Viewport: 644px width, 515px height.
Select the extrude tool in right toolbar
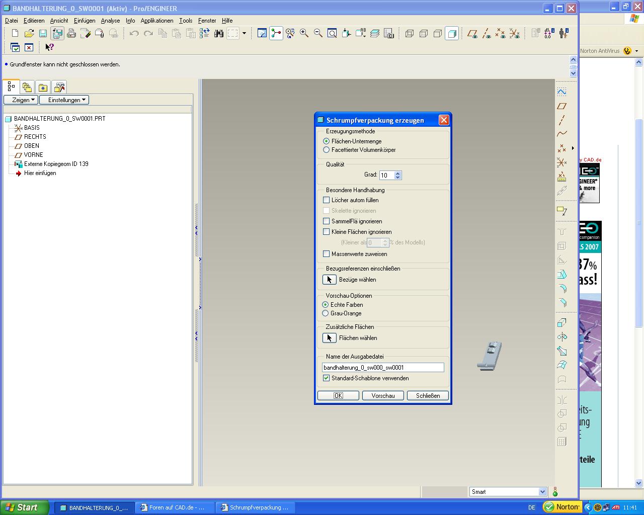point(562,323)
